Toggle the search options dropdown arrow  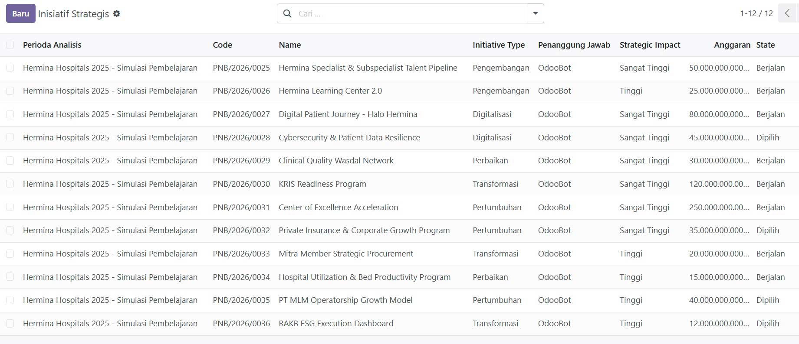(535, 13)
